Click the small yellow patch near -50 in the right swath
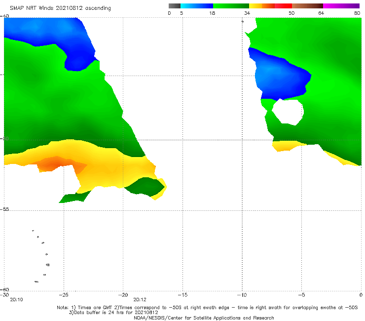 click(285, 146)
